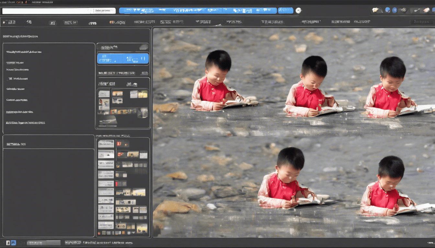Click the white search field in the top bar

click(x=59, y=11)
